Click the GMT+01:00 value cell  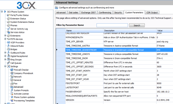[x=165, y=54]
